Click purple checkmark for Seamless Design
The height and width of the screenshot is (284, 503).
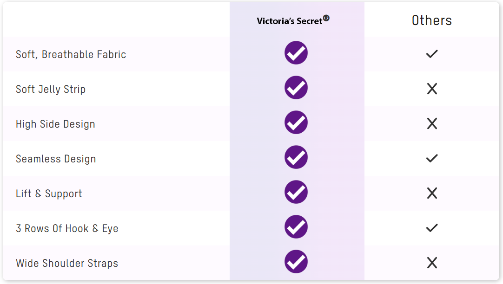(296, 157)
